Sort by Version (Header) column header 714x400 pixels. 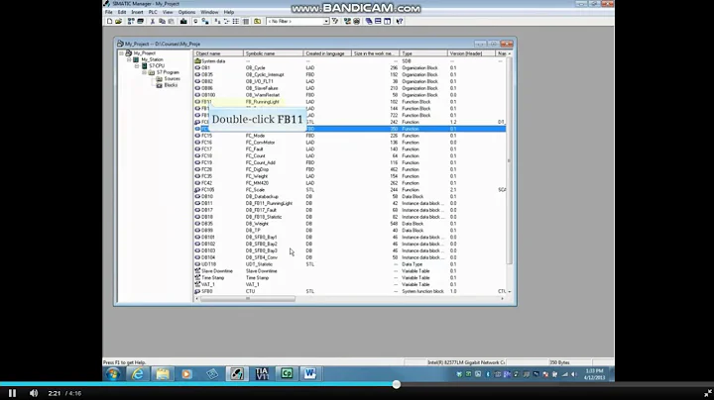[x=471, y=53]
